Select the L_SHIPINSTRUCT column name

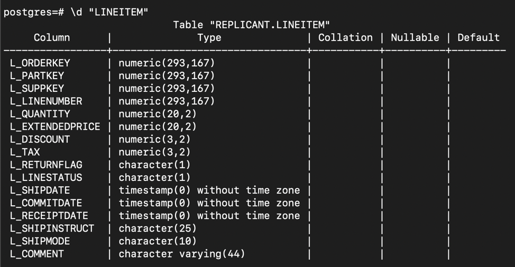tap(52, 228)
